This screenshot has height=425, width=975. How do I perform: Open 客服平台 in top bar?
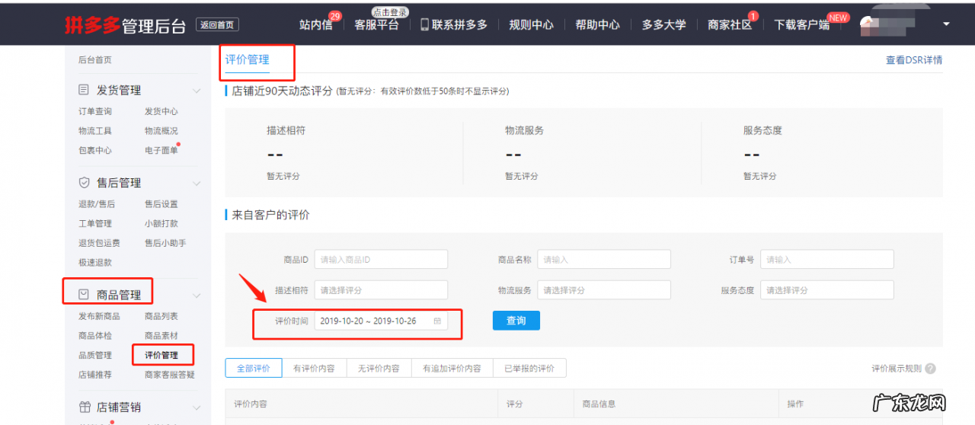[x=376, y=24]
